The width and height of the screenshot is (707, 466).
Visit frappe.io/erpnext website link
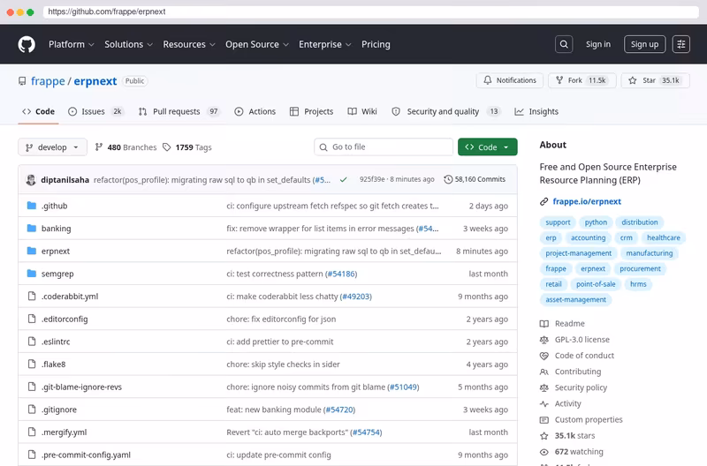coord(587,202)
